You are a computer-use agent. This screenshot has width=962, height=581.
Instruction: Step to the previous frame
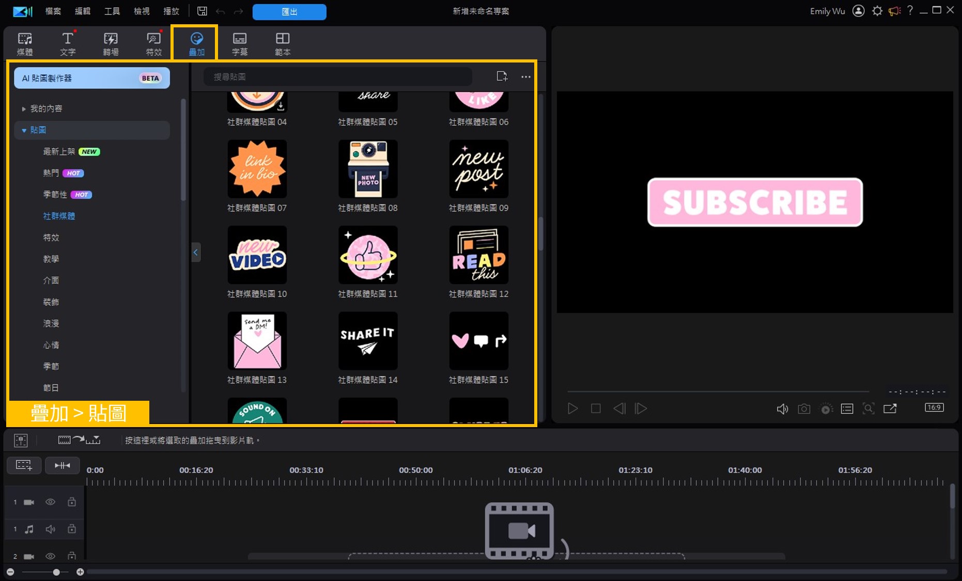[619, 409]
